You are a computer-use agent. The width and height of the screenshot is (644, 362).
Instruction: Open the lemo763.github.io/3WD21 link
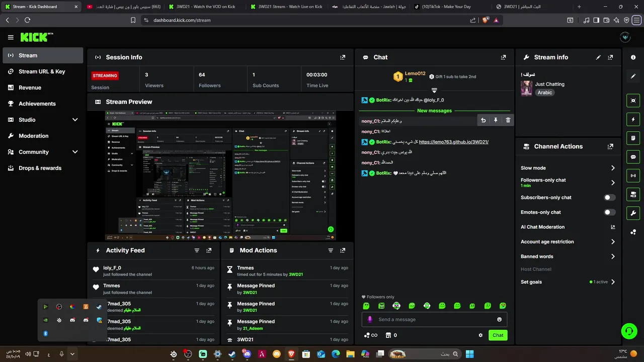pyautogui.click(x=453, y=142)
